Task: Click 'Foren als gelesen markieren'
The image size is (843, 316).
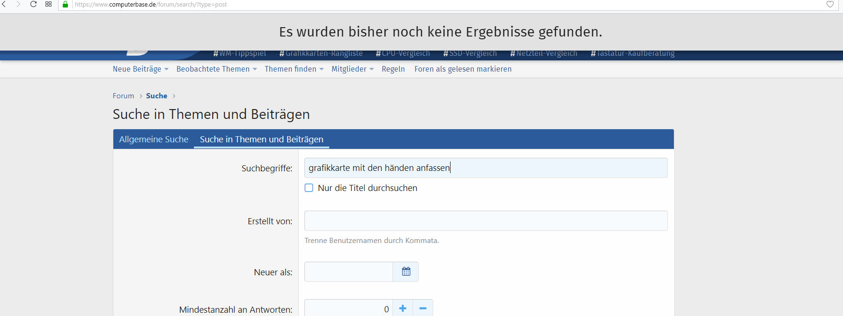Action: (463, 69)
